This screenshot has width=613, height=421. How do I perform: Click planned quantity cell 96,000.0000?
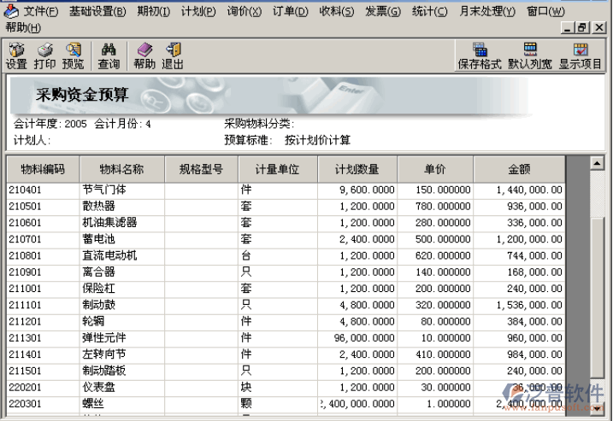357,338
